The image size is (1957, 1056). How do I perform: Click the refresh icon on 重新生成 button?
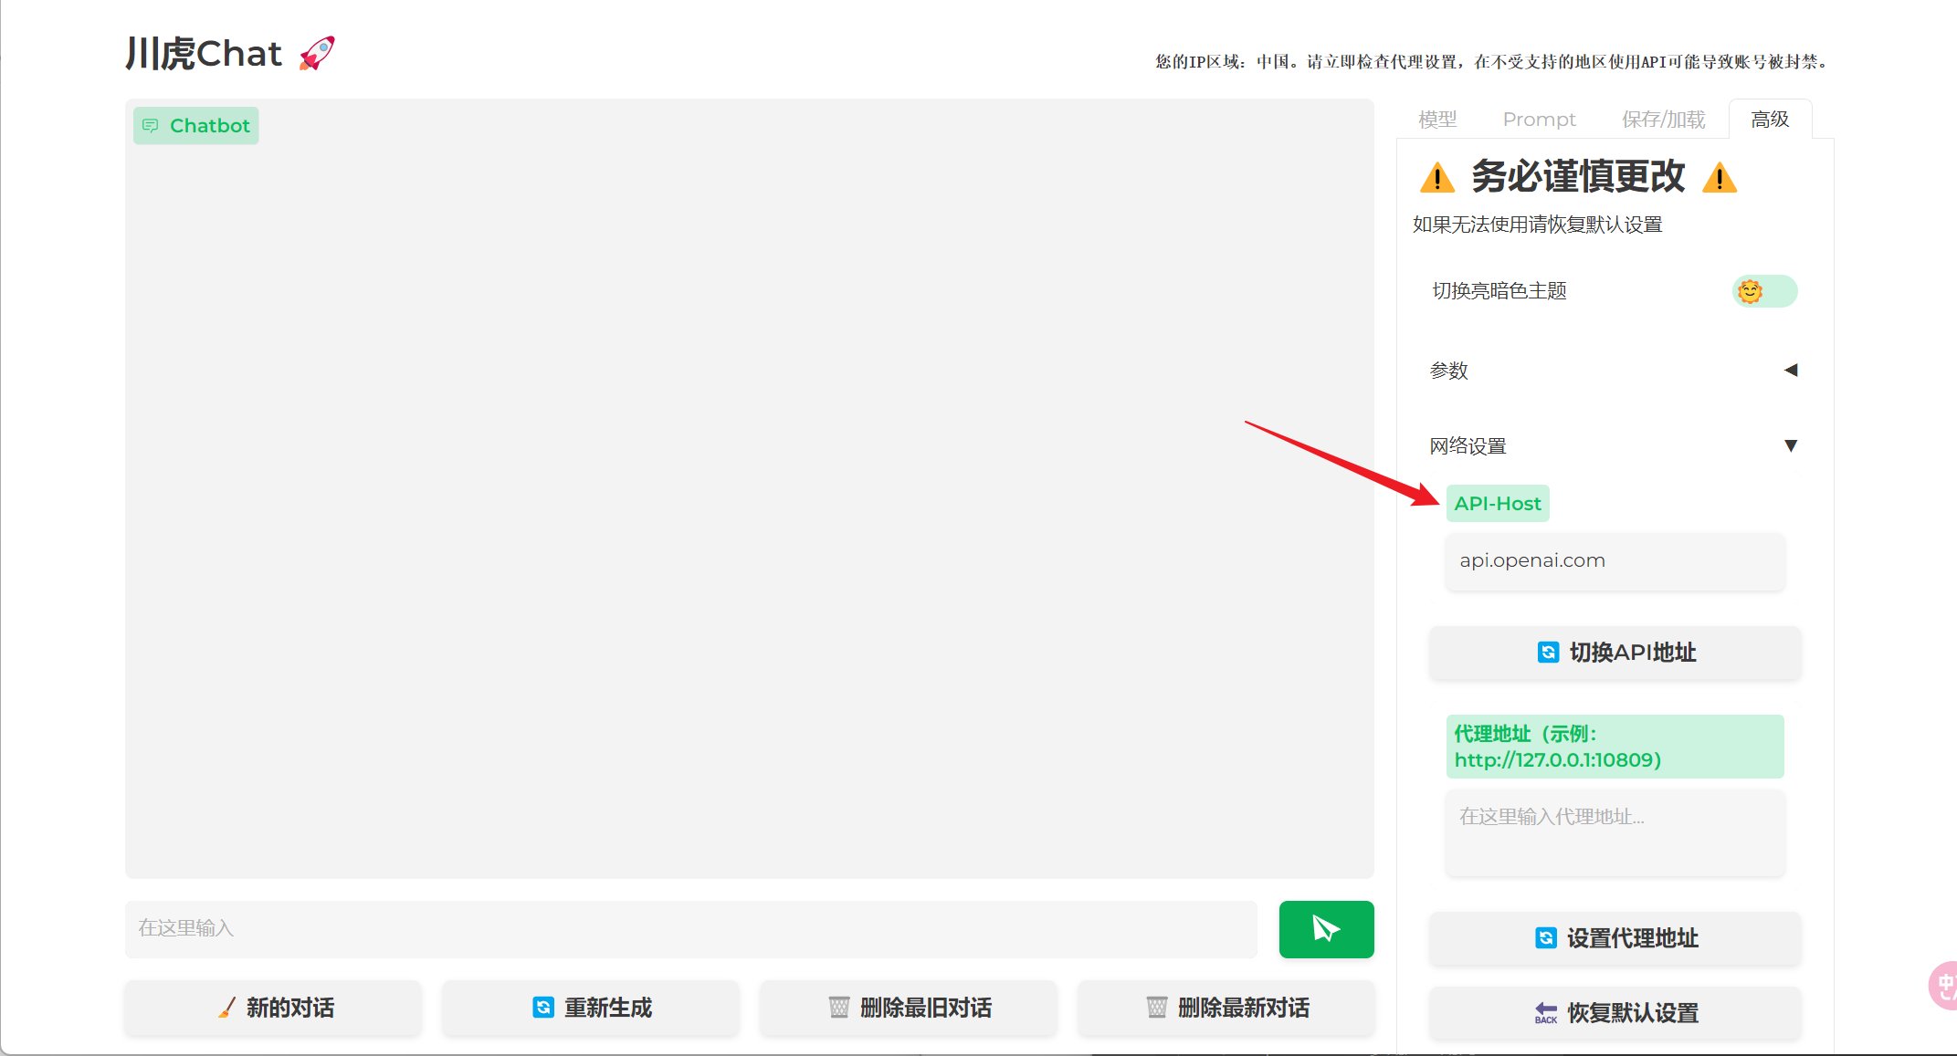pyautogui.click(x=544, y=1008)
